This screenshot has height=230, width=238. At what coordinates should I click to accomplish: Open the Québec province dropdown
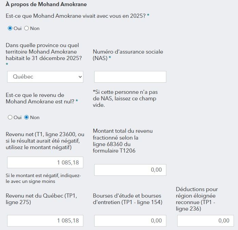tap(45, 77)
